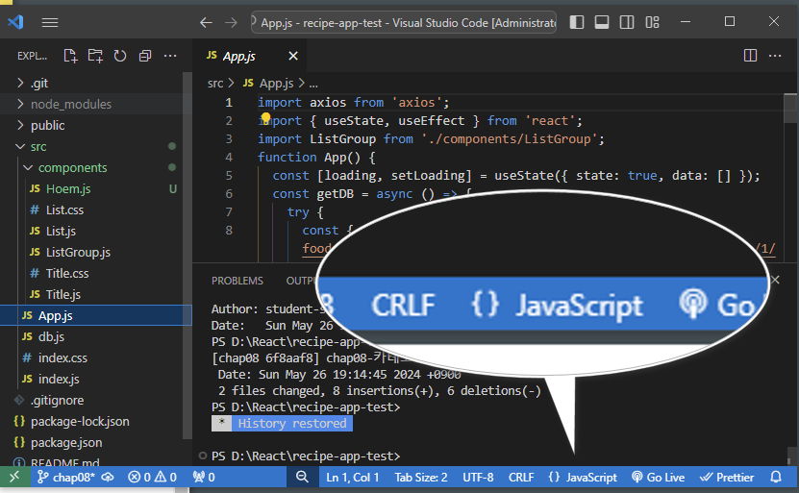
Task: Show errors and warnings count
Action: tap(152, 478)
